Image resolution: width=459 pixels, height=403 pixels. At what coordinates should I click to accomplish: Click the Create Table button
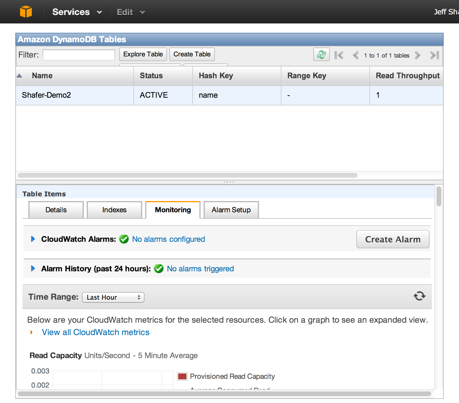click(x=192, y=54)
